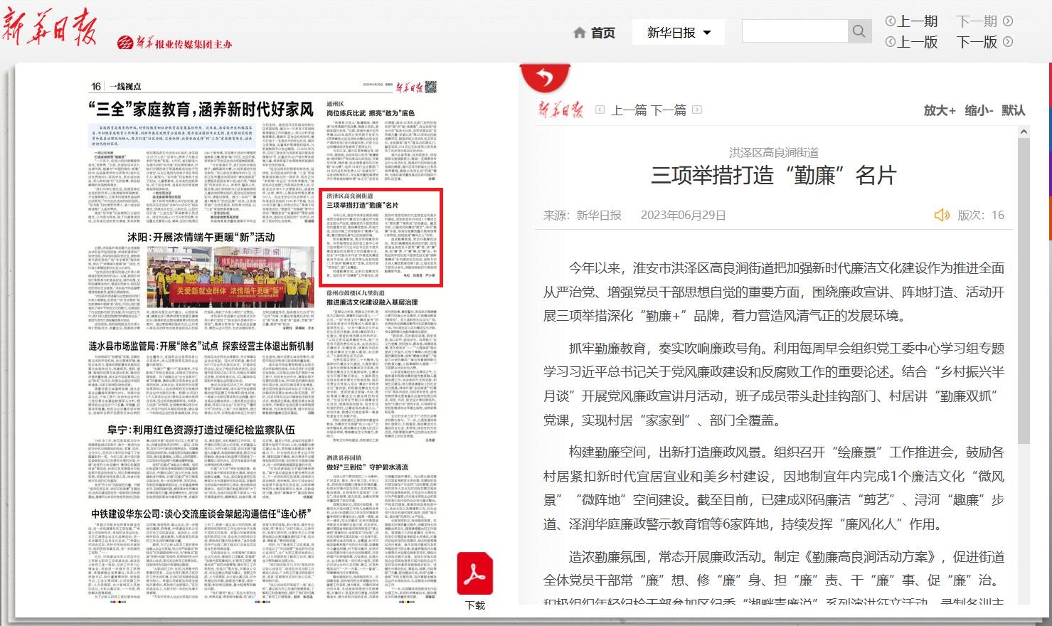Click the article scrollbar up arrow

(1024, 132)
